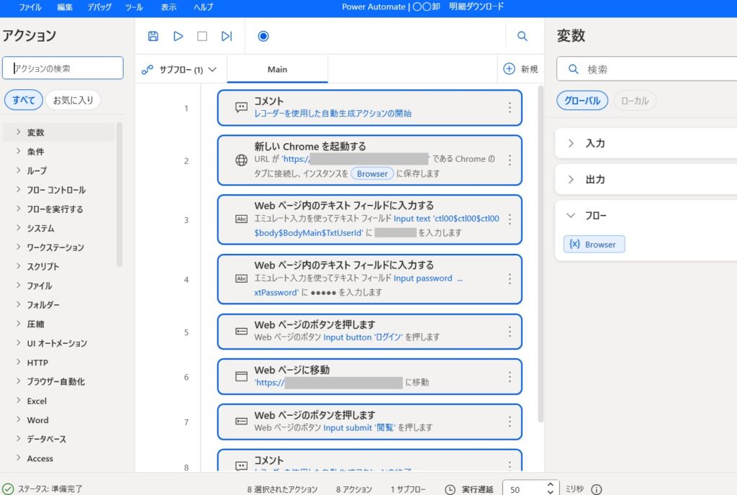Click the Stop square icon
Image resolution: width=737 pixels, height=495 pixels.
tap(202, 36)
